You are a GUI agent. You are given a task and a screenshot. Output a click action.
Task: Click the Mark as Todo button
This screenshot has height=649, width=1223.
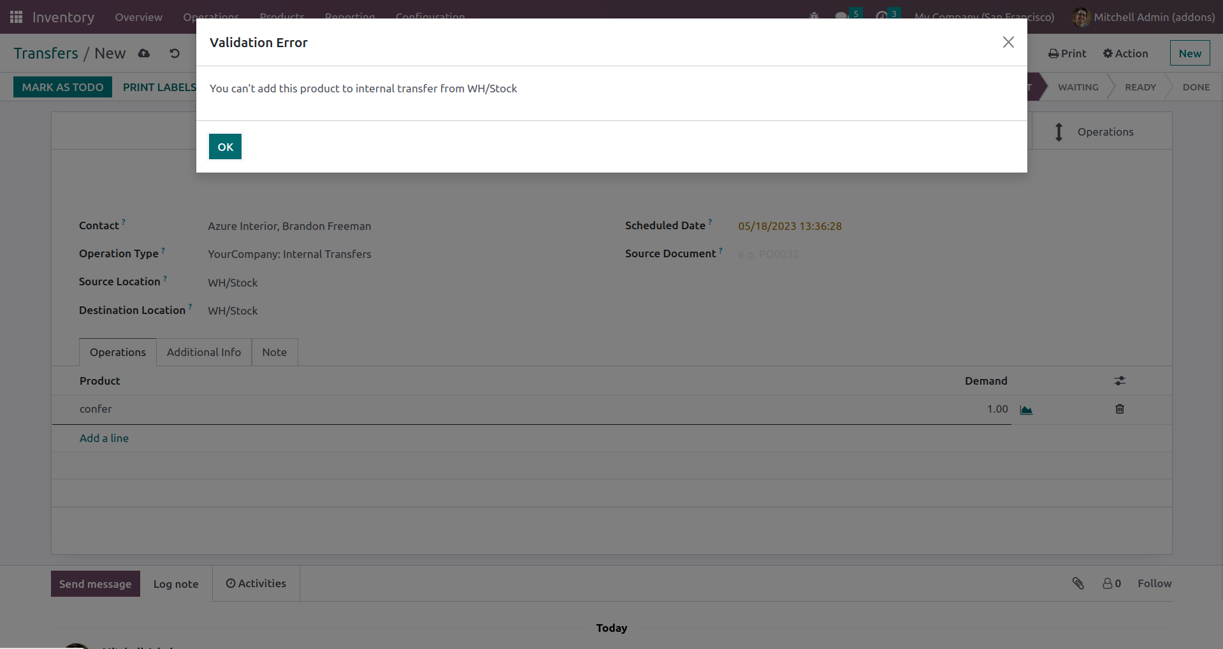tap(62, 87)
